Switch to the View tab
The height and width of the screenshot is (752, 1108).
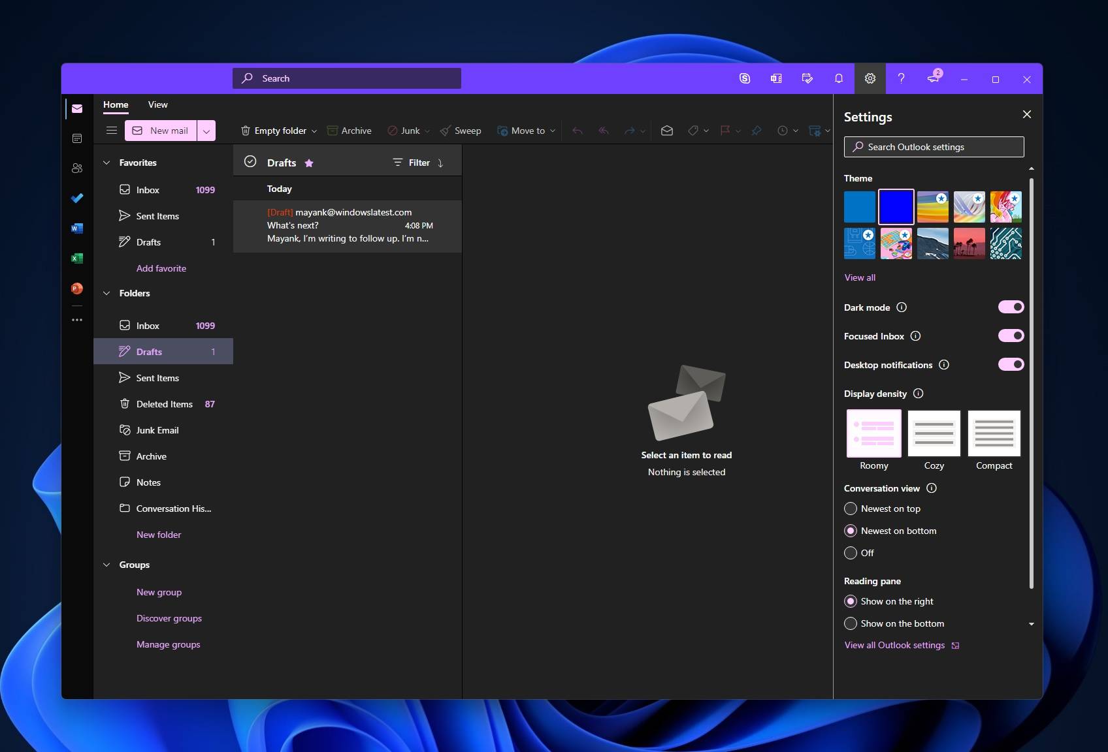click(157, 104)
